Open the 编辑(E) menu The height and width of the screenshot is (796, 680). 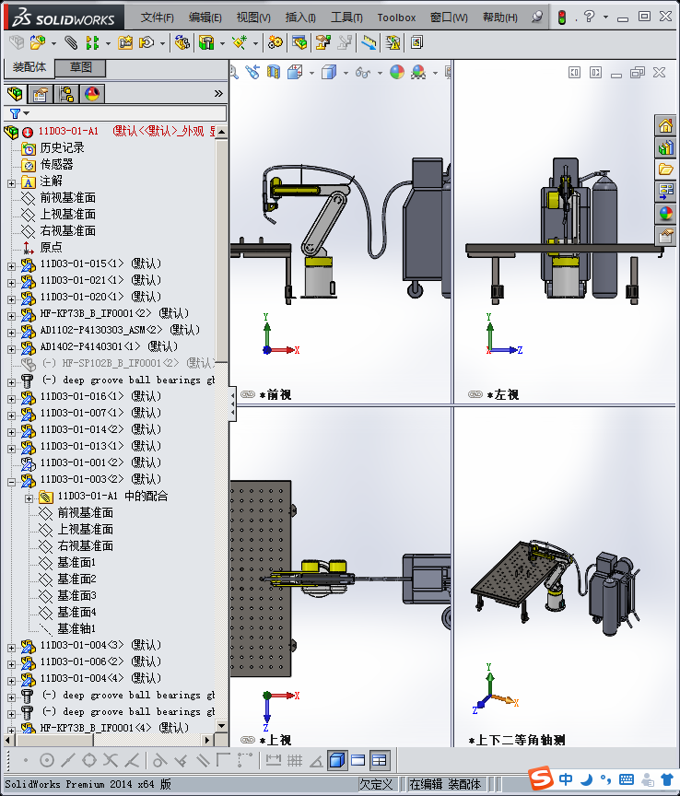click(205, 18)
